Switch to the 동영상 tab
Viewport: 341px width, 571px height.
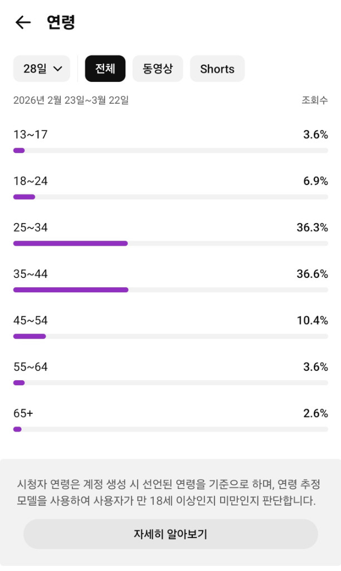tap(158, 69)
